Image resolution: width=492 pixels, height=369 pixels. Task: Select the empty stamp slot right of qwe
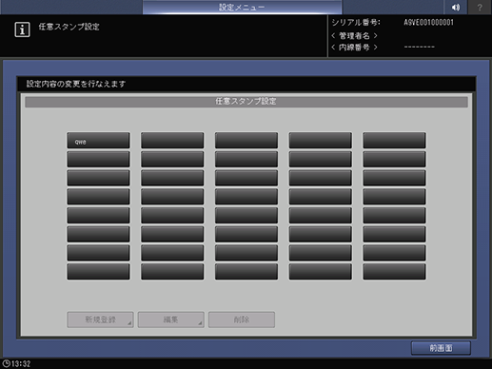[x=172, y=141]
